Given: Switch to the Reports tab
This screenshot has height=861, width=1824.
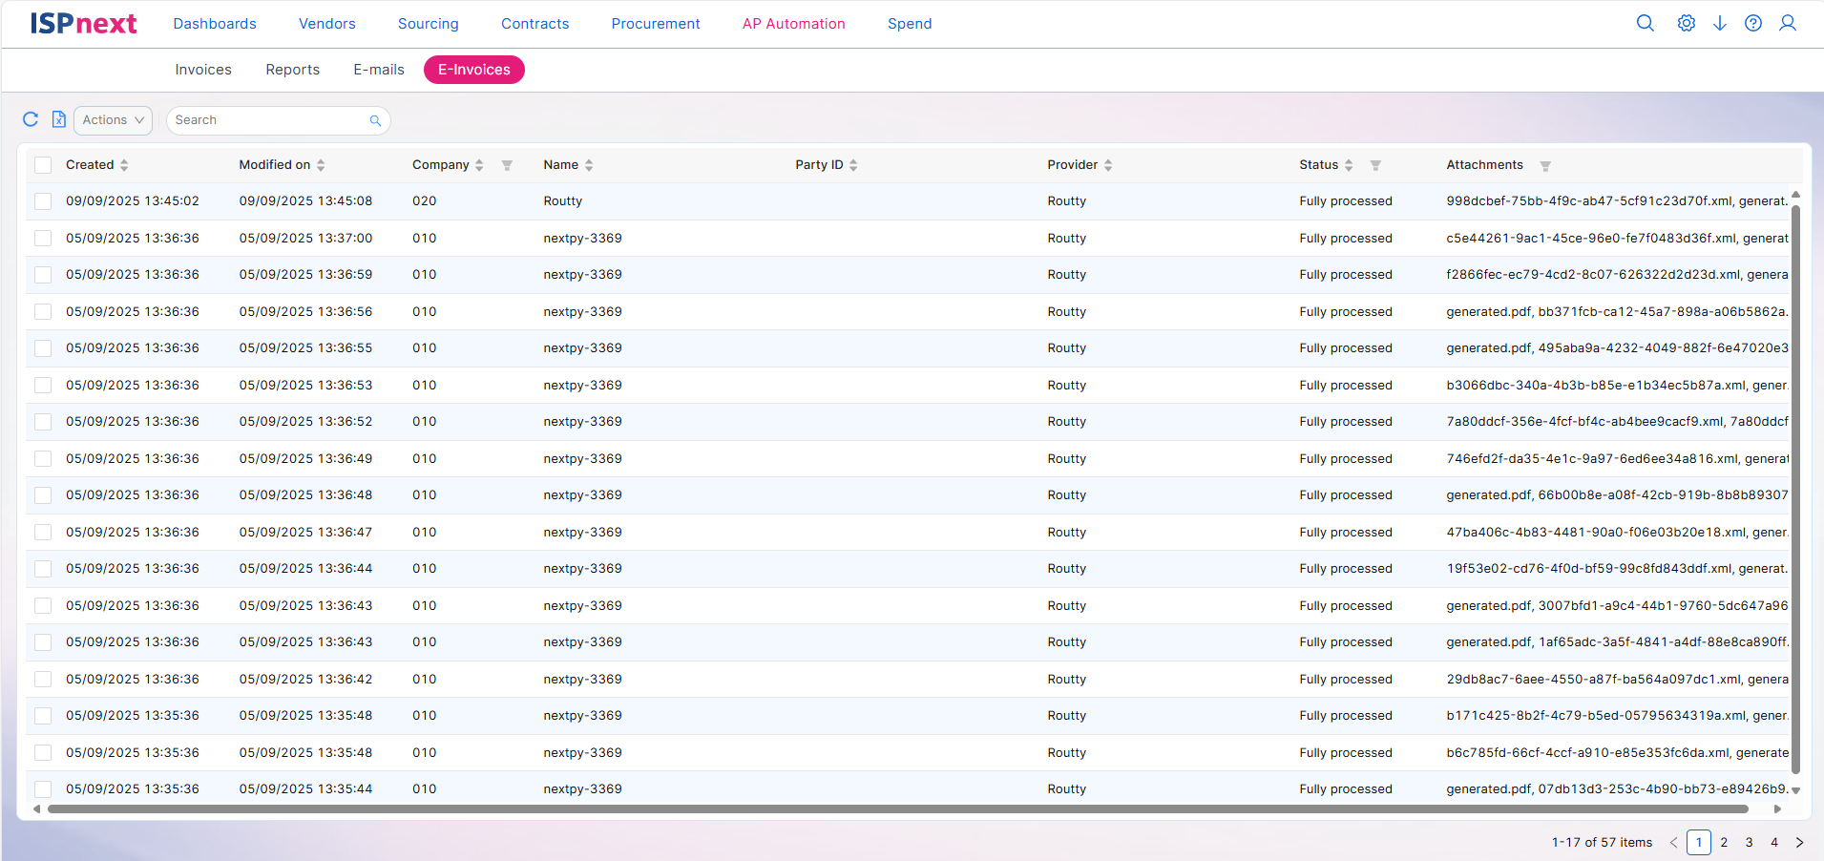Looking at the screenshot, I should [292, 70].
